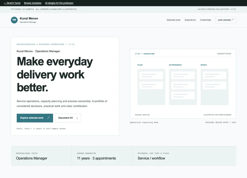The height and width of the screenshot is (178, 247).
Task: Click Illustrative / Not Work Evidence note
Action: [217, 115]
